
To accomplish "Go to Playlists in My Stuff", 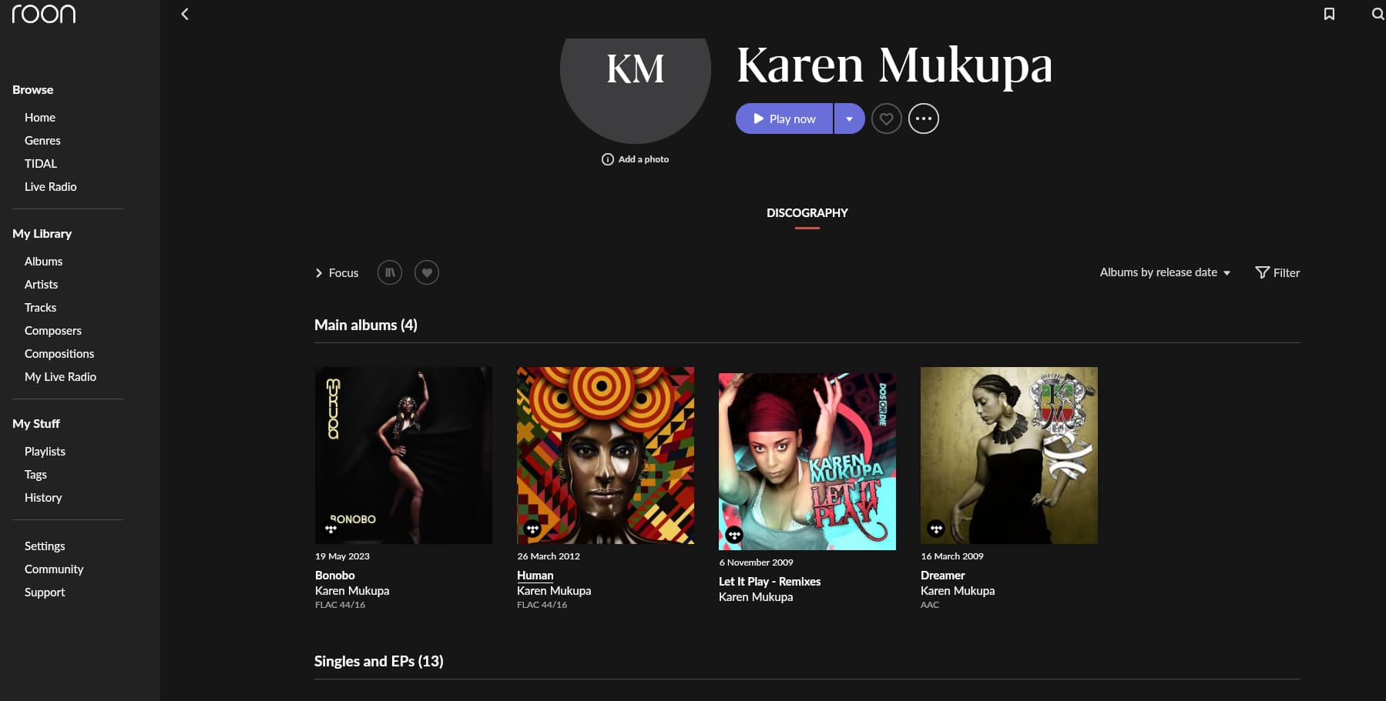I will pyautogui.click(x=45, y=452).
